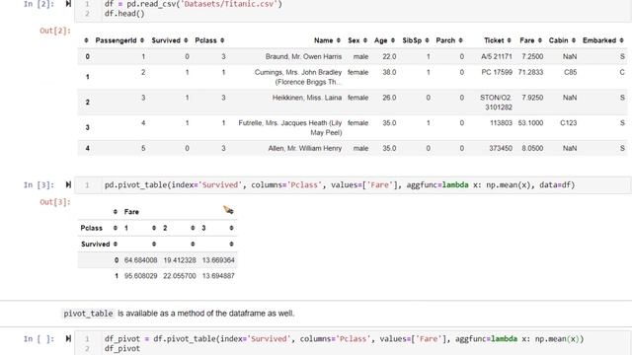Sort pivot table by Pclass 1 column
The height and width of the screenshot is (355, 632).
click(x=154, y=228)
